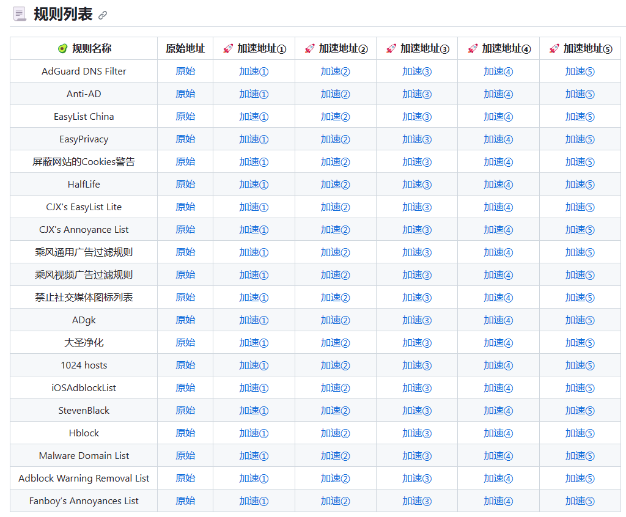The height and width of the screenshot is (517, 626).
Task: Open 加速② link for 乘风视频广告过滤规则
Action: click(336, 274)
